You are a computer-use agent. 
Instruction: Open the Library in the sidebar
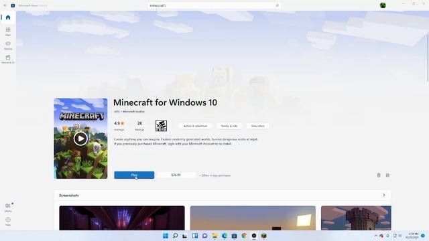point(8,208)
